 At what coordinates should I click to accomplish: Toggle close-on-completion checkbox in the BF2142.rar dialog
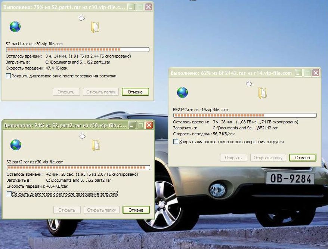[176, 142]
